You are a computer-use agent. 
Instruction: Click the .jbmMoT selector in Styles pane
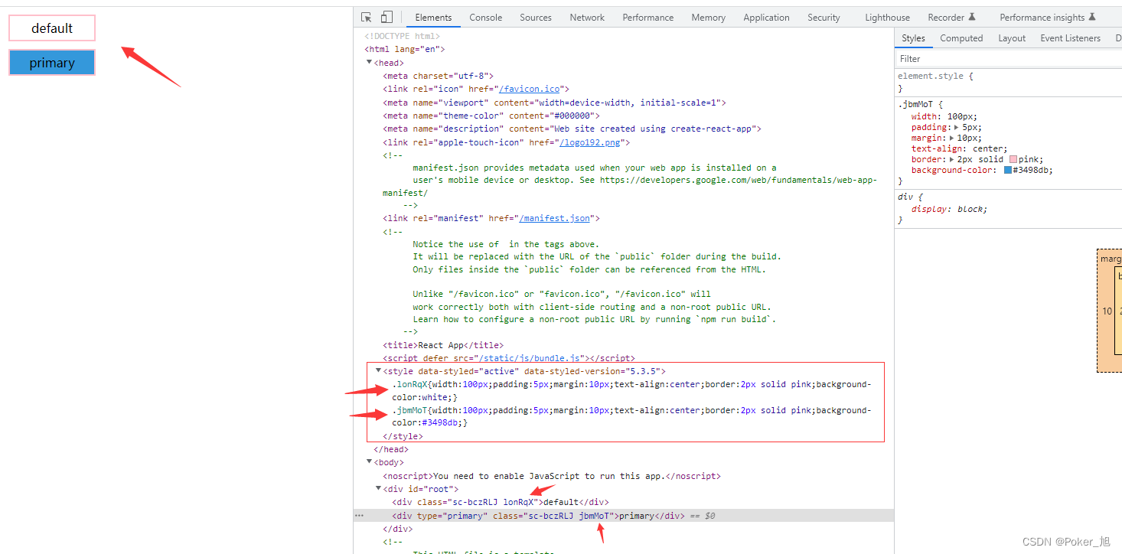pyautogui.click(x=917, y=105)
